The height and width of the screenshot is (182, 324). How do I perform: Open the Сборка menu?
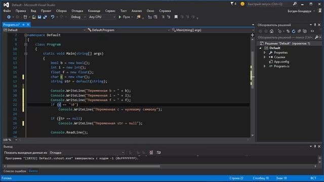(x=61, y=11)
